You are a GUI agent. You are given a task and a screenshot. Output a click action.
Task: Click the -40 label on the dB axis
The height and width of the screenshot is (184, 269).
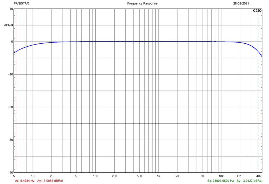(x=11, y=172)
